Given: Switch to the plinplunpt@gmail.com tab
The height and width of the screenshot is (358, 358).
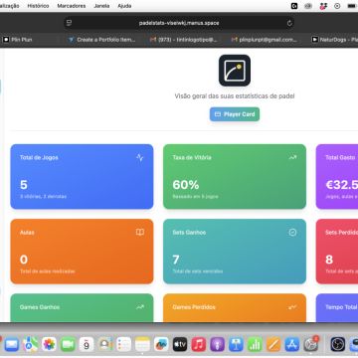Looking at the screenshot, I should click(x=264, y=40).
